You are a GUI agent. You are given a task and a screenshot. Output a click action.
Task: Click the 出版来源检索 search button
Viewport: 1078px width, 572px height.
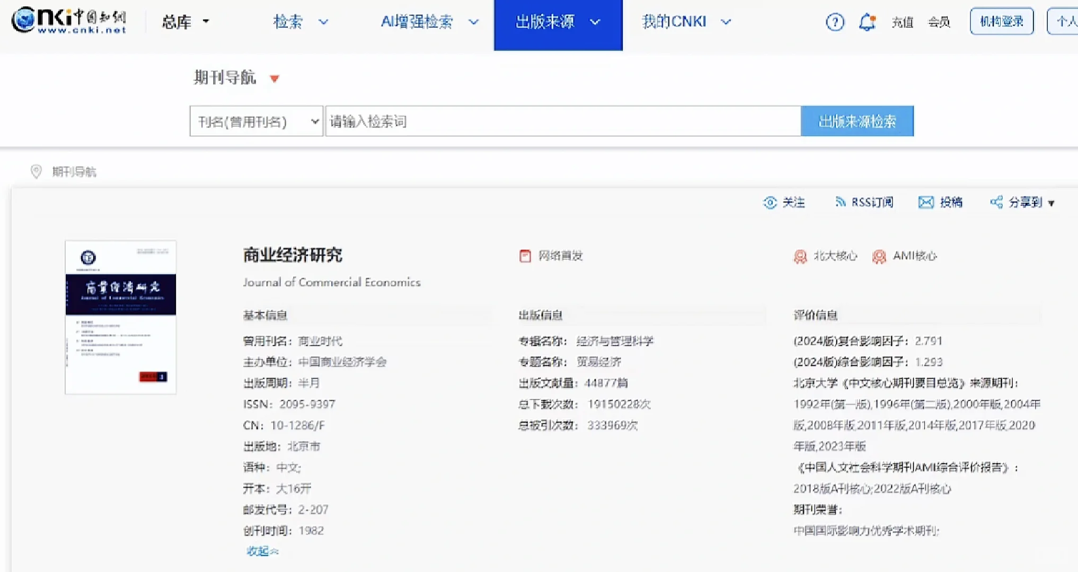point(857,121)
